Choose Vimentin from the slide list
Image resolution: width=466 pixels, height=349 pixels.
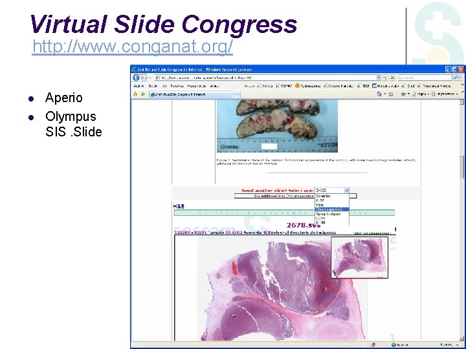click(331, 196)
